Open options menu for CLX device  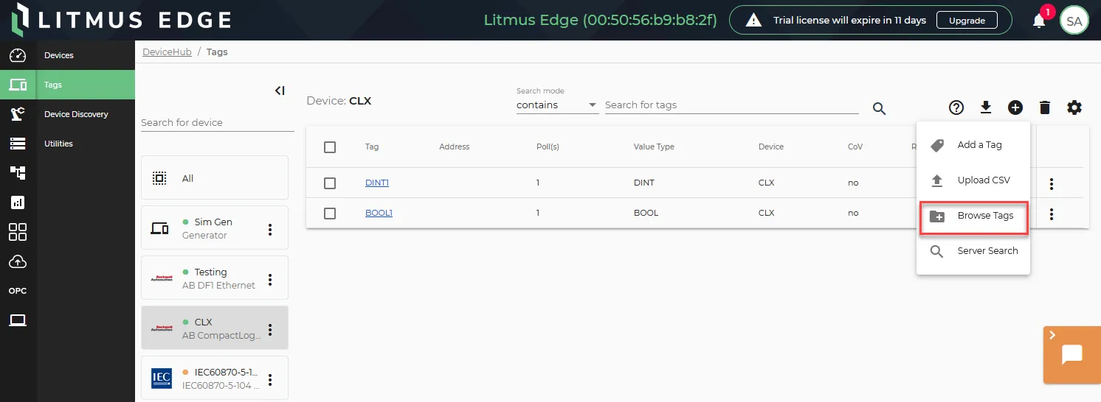click(x=270, y=330)
